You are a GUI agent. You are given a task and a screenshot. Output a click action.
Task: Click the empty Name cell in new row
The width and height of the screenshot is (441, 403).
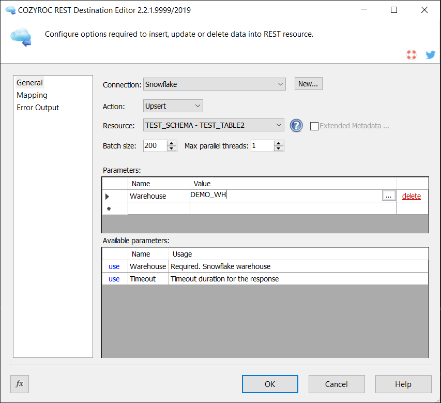tap(159, 208)
